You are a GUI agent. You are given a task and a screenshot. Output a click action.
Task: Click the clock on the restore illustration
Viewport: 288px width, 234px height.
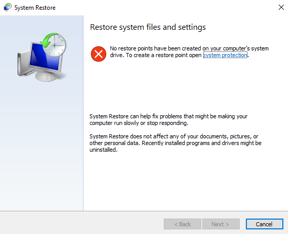point(54,45)
